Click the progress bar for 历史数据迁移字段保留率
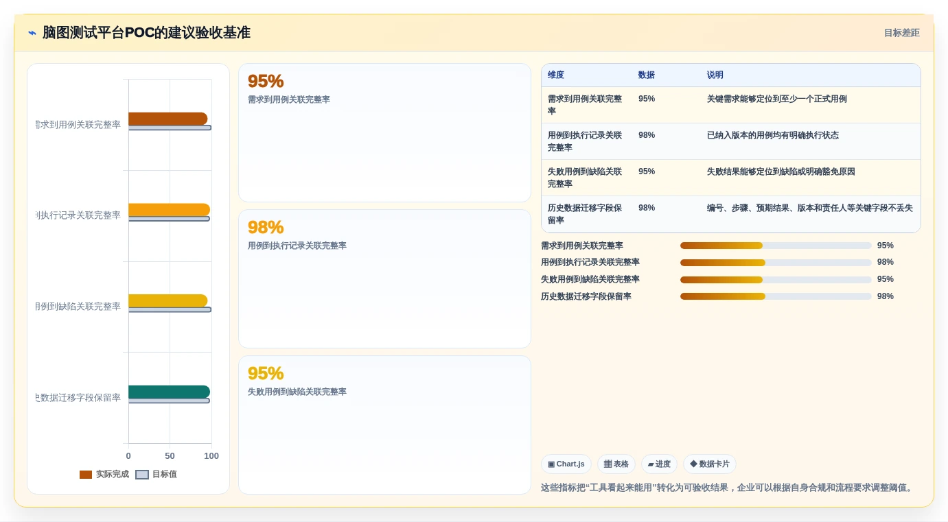The width and height of the screenshot is (948, 522). coord(776,296)
